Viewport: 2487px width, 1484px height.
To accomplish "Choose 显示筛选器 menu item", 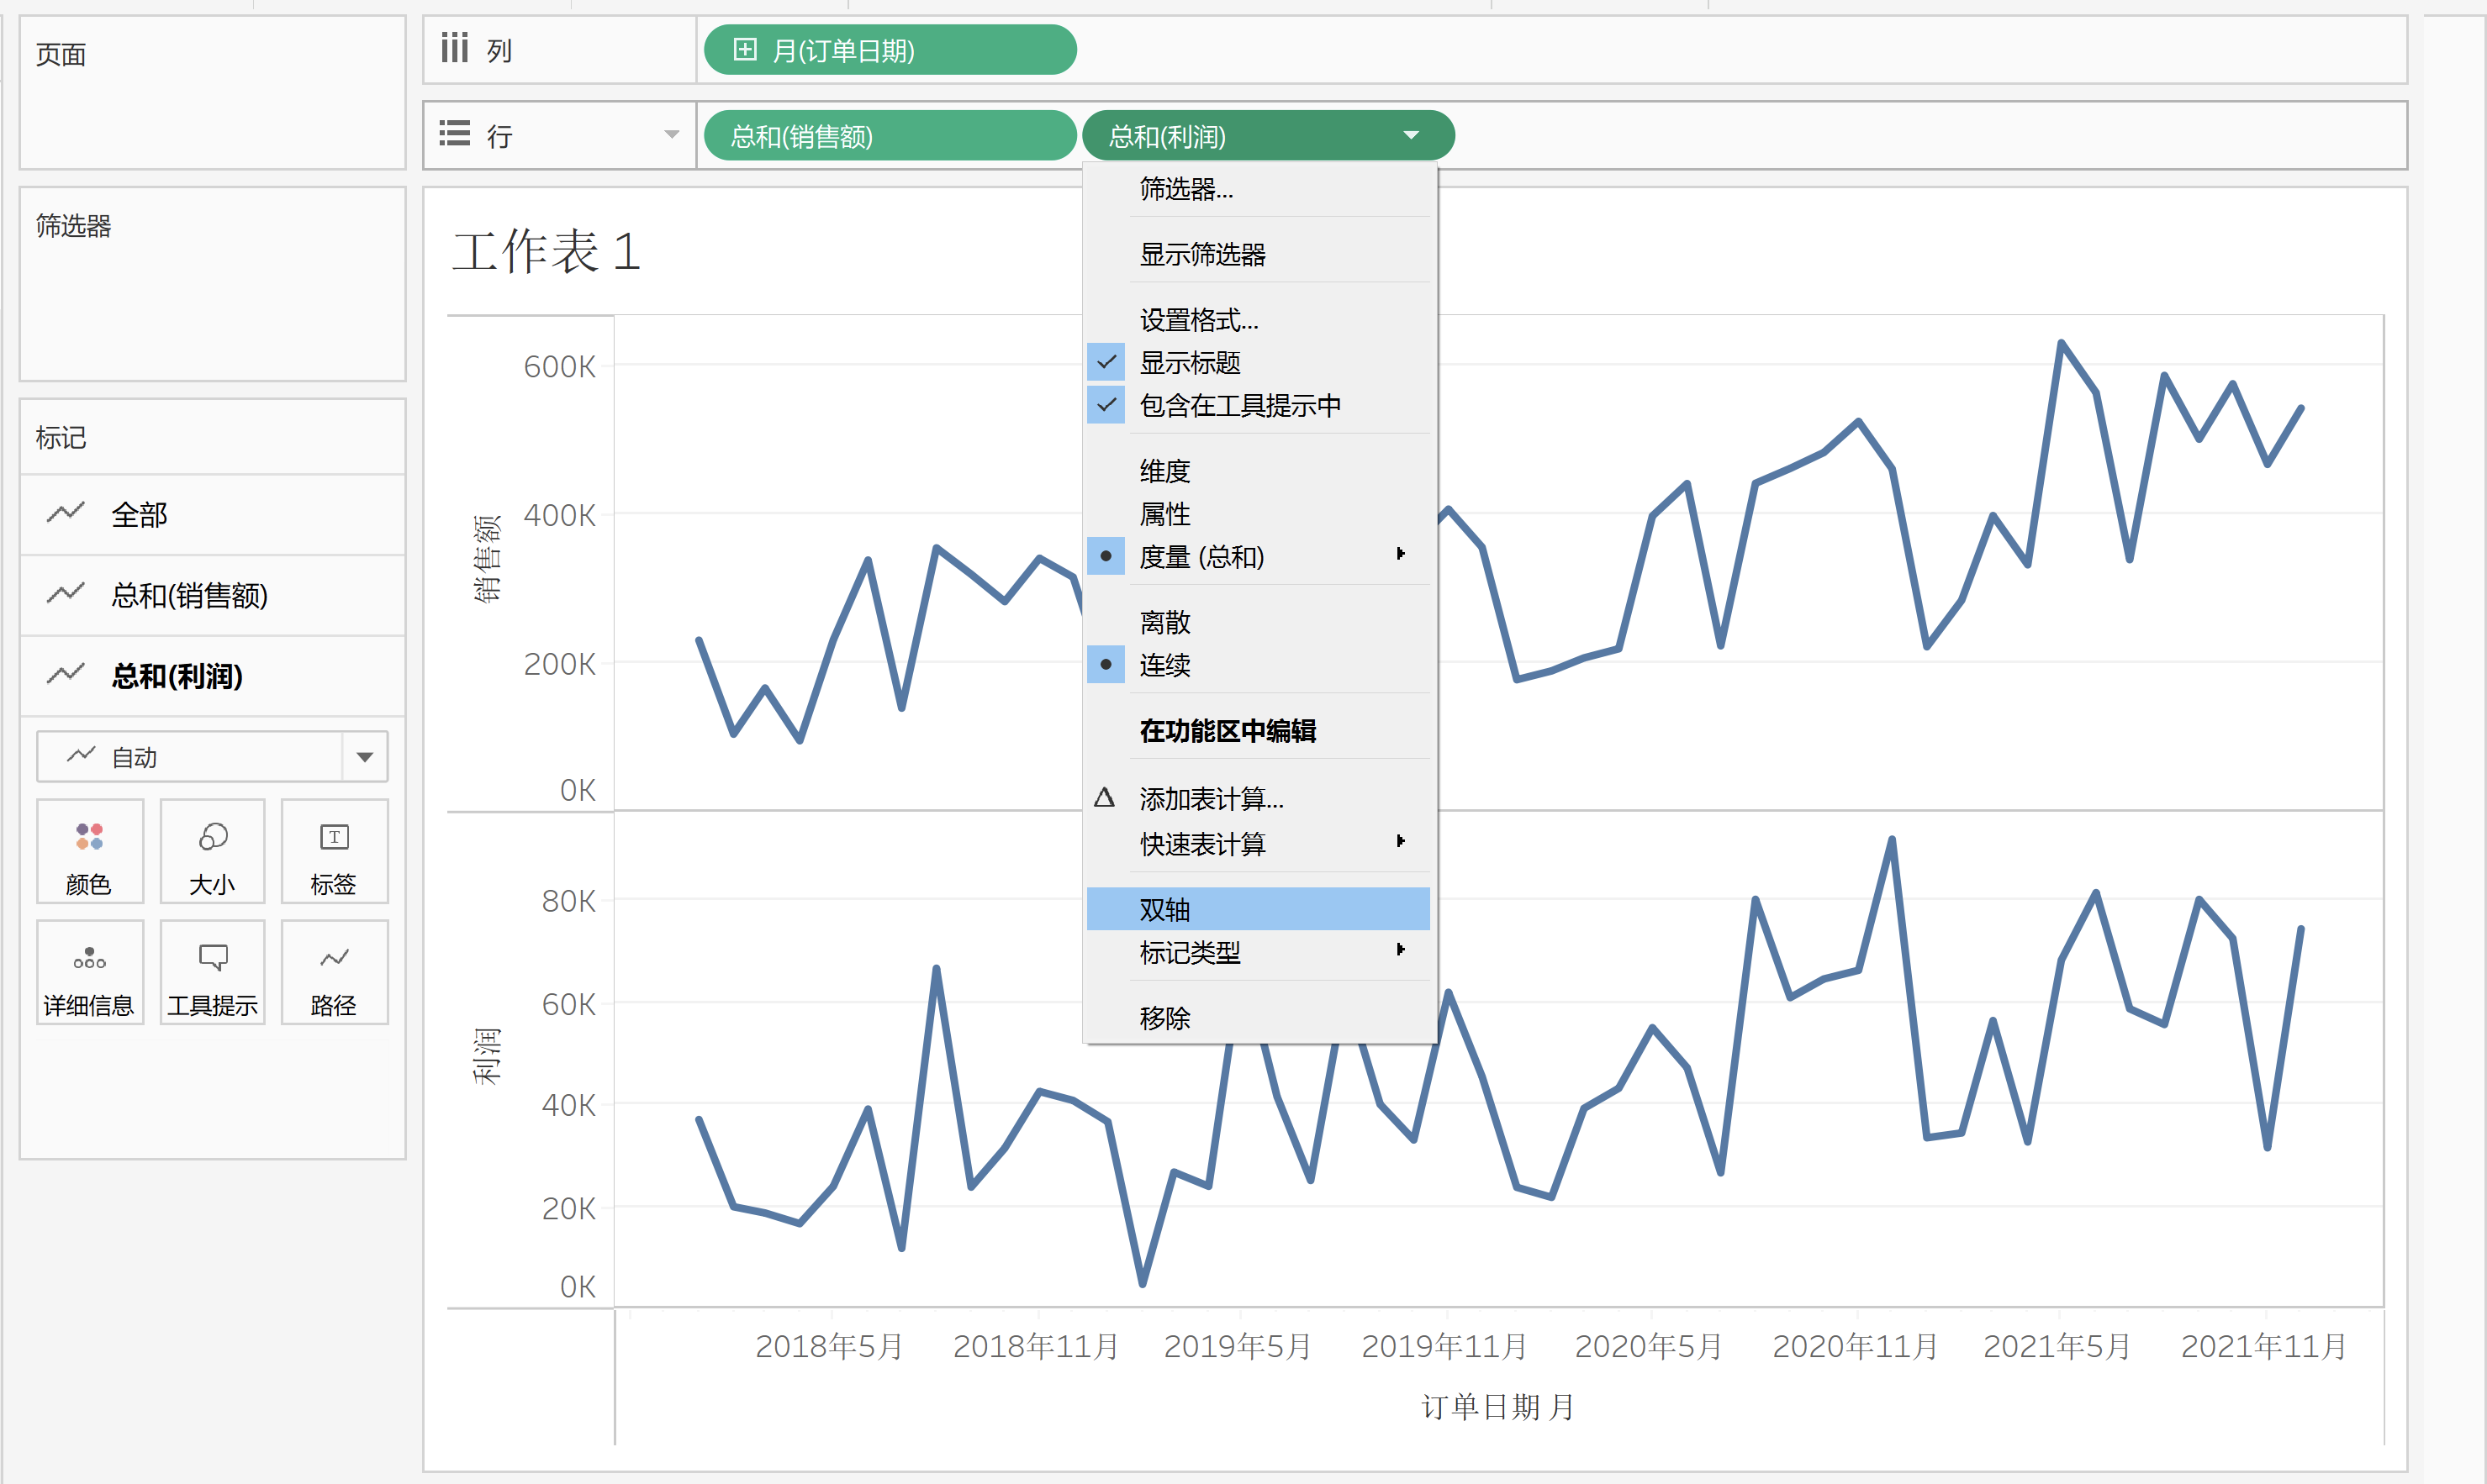I will [x=1259, y=254].
